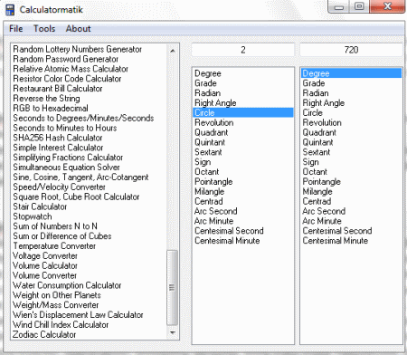Pick Reverse the String

[47, 99]
